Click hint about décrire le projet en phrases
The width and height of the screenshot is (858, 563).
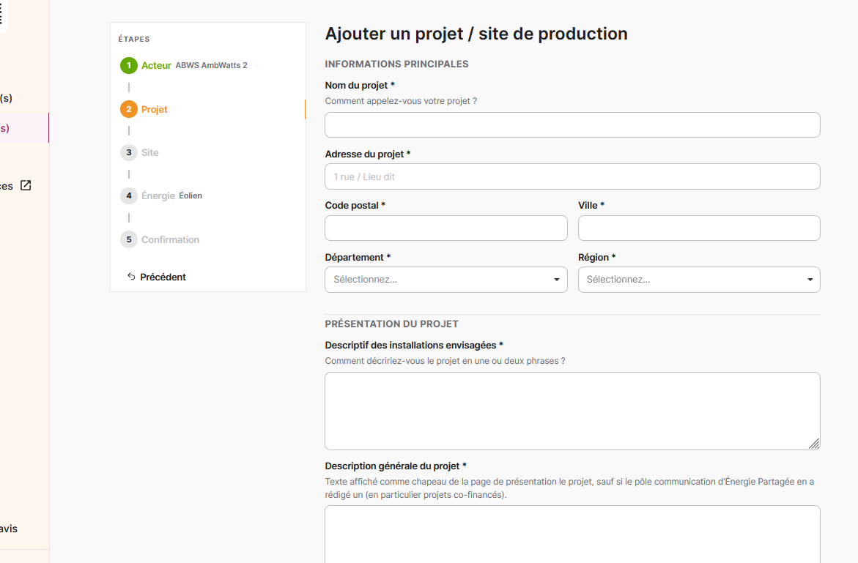click(445, 361)
